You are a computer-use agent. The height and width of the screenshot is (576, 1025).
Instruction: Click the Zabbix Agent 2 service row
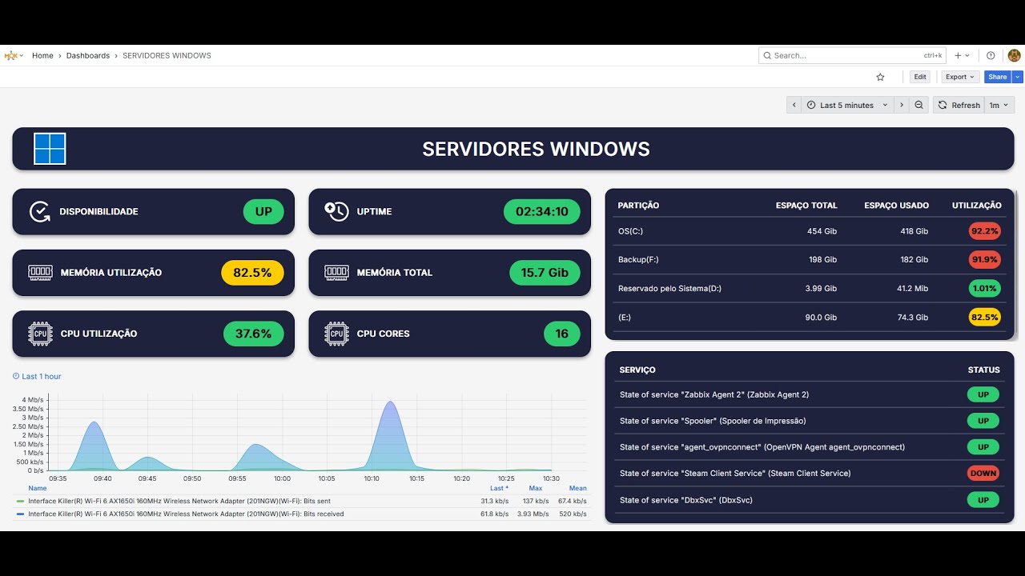pos(810,394)
